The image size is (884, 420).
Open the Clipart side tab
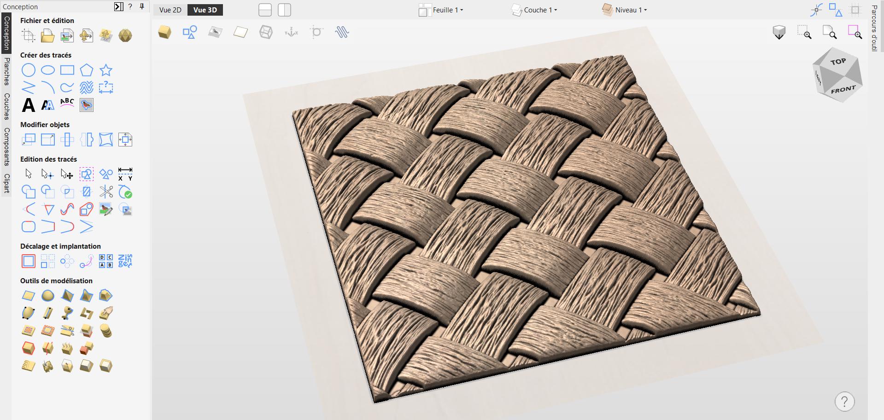(x=6, y=183)
